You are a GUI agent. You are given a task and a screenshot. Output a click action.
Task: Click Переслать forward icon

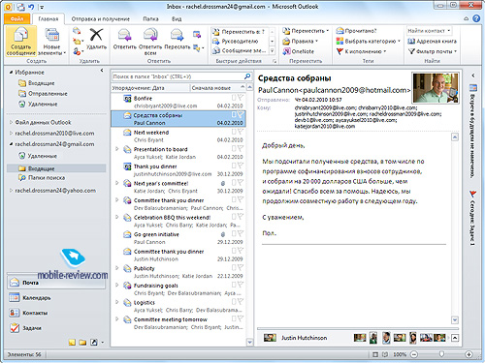click(177, 35)
